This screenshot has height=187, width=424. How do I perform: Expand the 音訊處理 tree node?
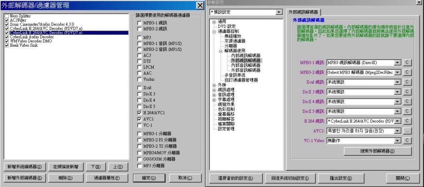[214, 95]
